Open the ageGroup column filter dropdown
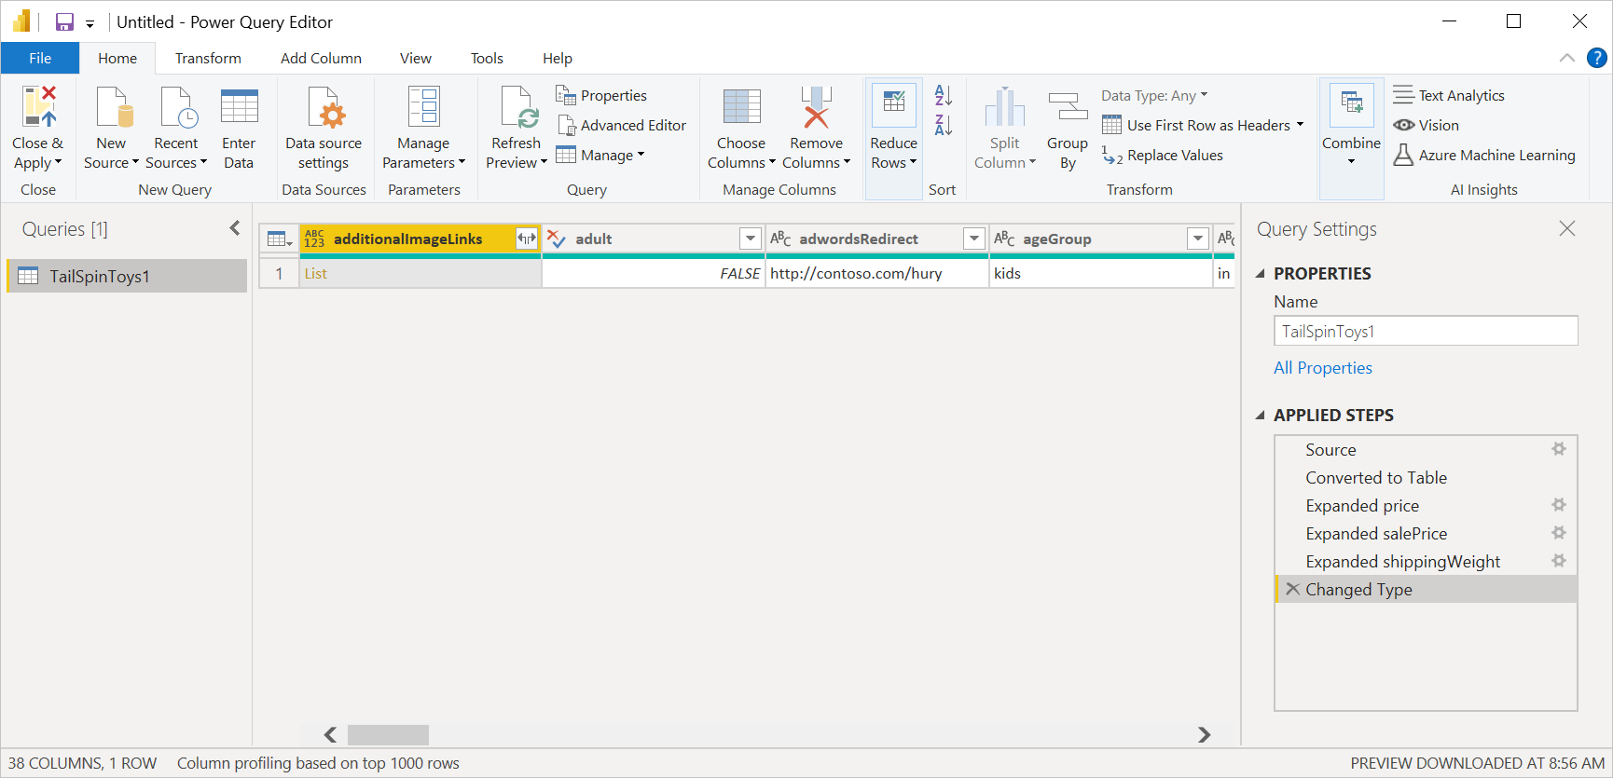The width and height of the screenshot is (1613, 778). (1198, 239)
